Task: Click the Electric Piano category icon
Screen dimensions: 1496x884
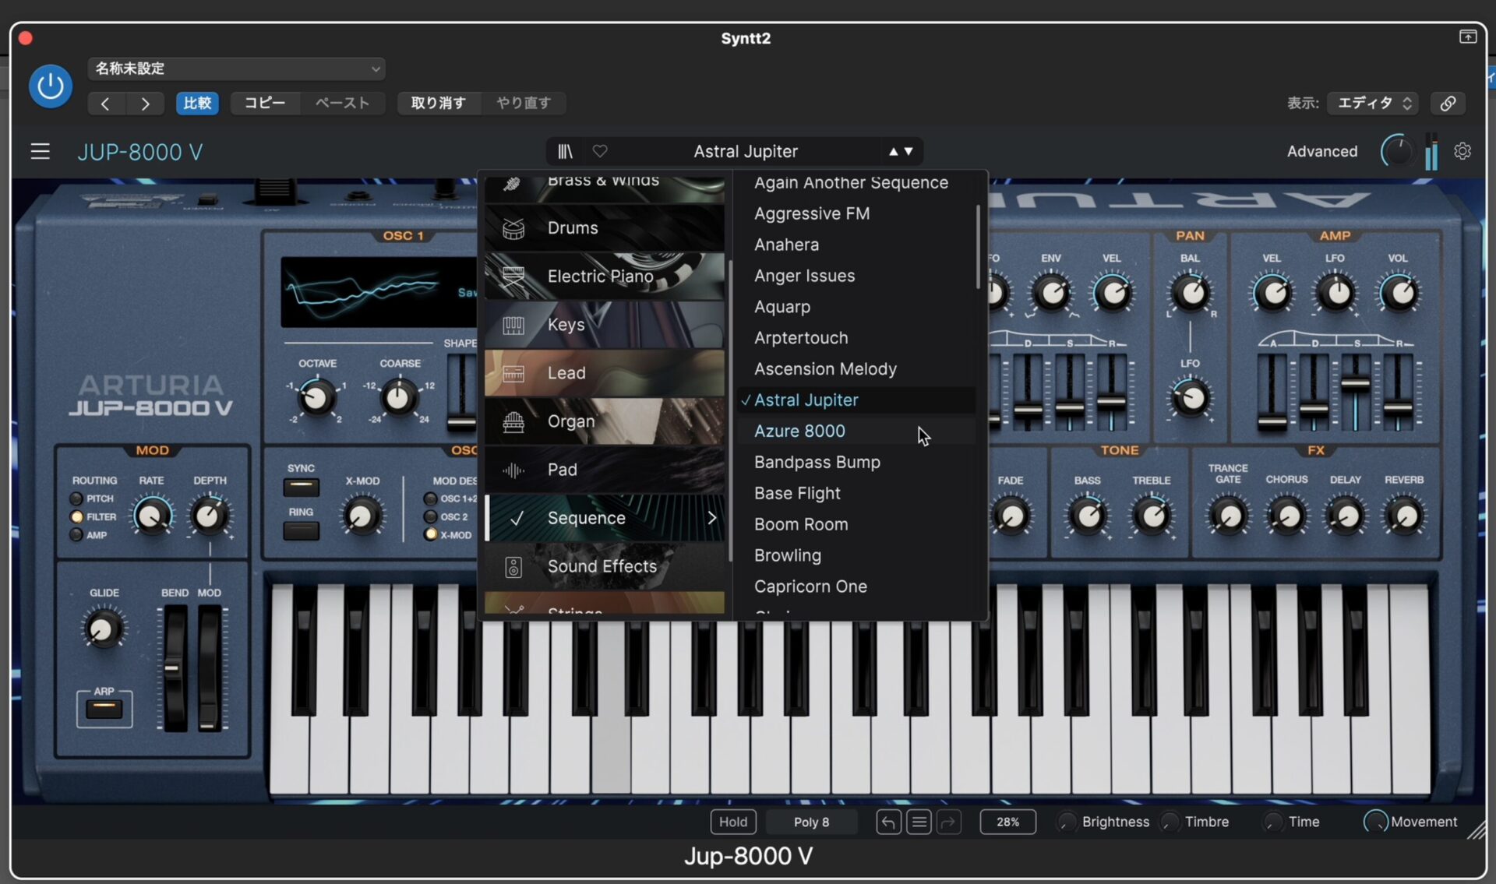Action: pos(513,276)
